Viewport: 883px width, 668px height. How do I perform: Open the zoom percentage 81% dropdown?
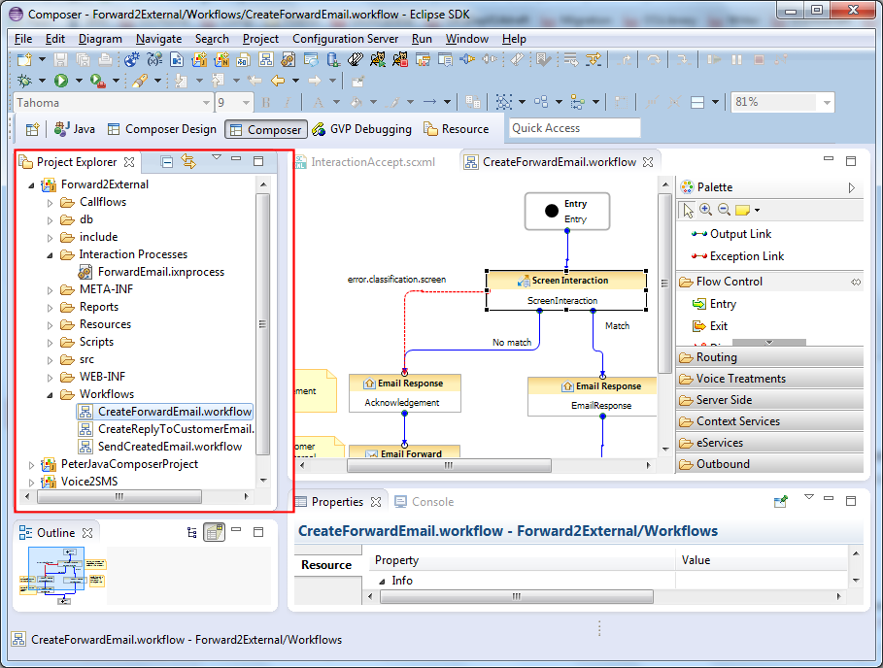[x=827, y=102]
